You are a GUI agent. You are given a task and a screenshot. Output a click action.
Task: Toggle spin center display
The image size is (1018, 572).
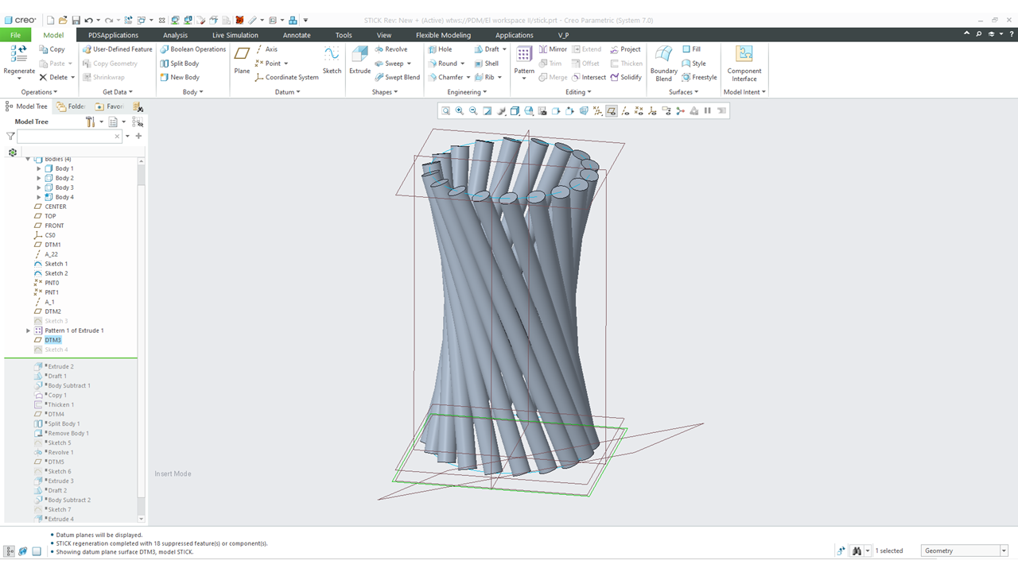pyautogui.click(x=680, y=111)
